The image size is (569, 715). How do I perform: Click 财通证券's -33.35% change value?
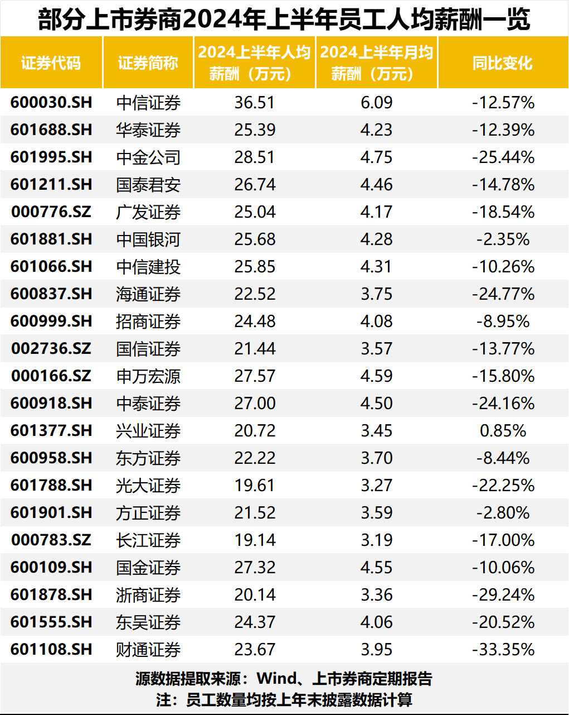[x=503, y=650]
